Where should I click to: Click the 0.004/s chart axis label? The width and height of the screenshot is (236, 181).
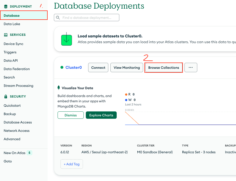pos(130,110)
